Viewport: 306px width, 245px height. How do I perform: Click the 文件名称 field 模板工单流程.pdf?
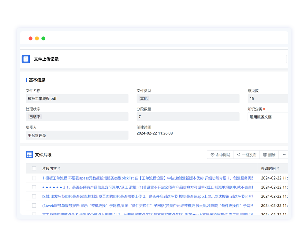tap(77, 99)
